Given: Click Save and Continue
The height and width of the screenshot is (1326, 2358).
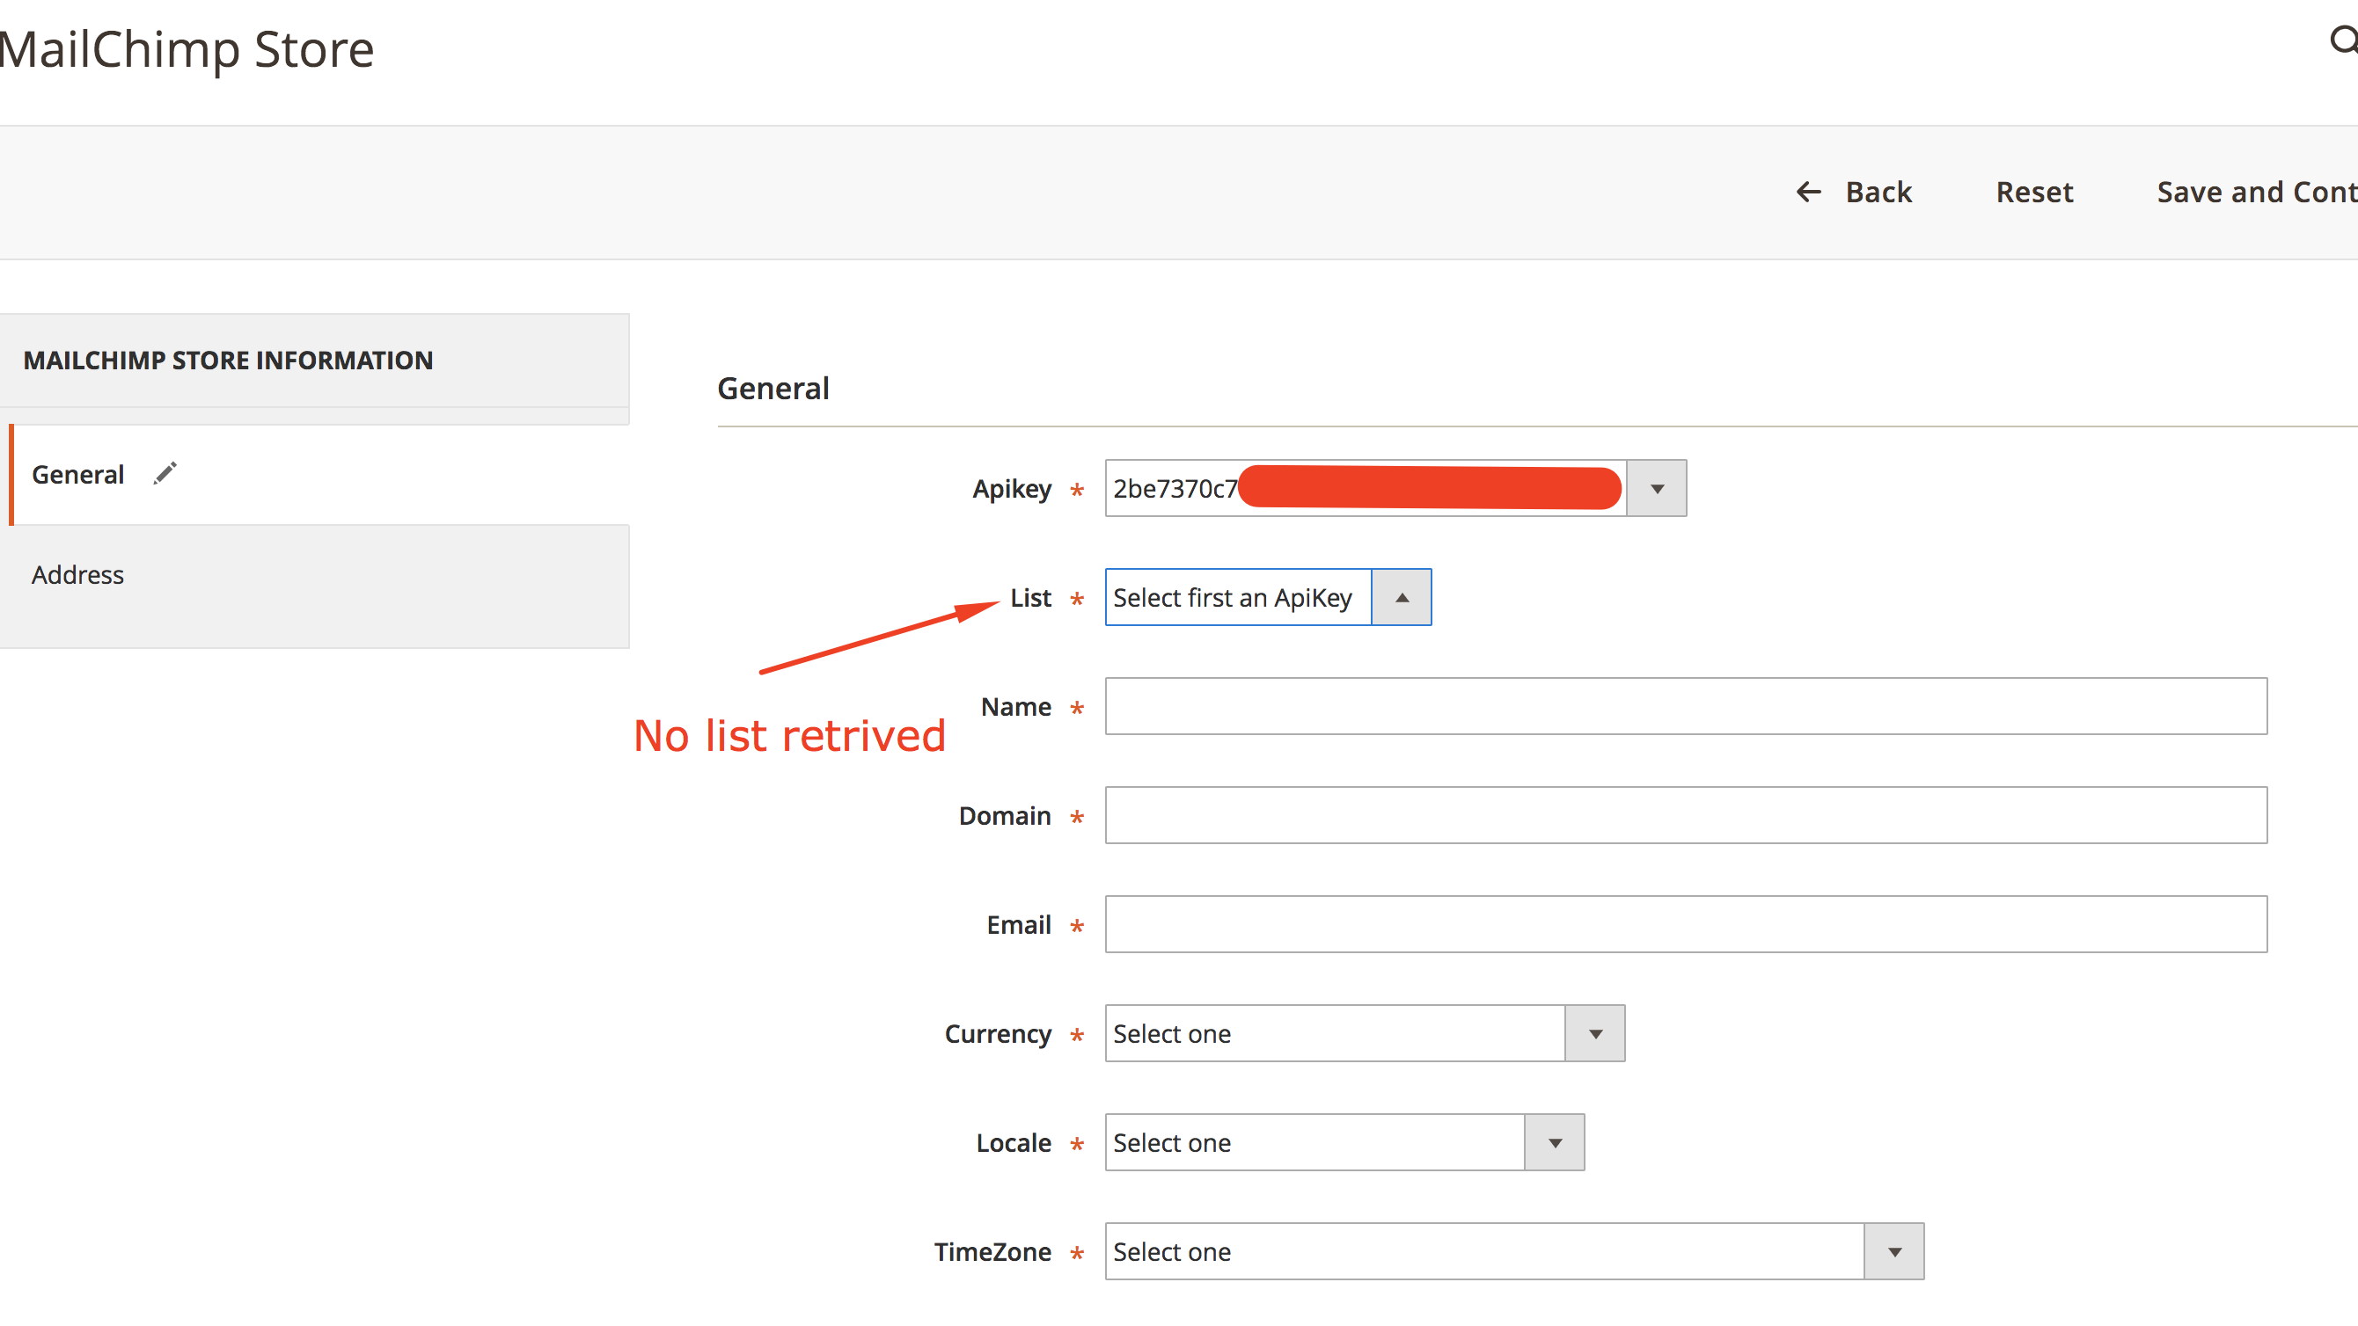Looking at the screenshot, I should (2255, 193).
